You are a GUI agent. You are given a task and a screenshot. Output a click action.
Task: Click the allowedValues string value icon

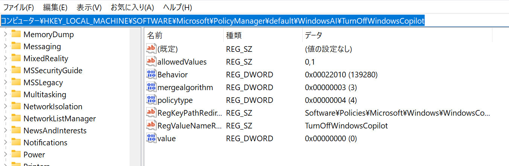click(151, 61)
